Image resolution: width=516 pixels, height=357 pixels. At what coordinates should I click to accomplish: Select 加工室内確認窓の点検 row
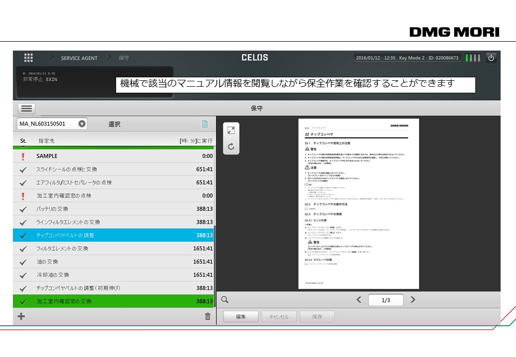pyautogui.click(x=114, y=195)
